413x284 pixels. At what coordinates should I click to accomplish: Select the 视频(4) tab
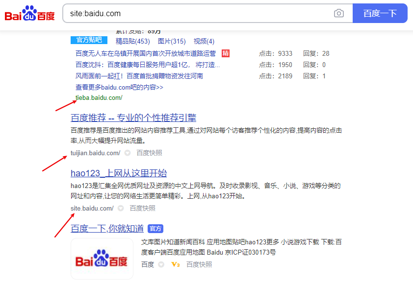pos(204,41)
